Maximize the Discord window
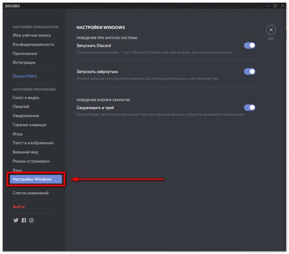This screenshot has height=254, width=289. [x=275, y=6]
